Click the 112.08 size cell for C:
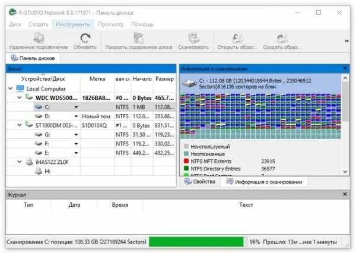 pyautogui.click(x=164, y=107)
